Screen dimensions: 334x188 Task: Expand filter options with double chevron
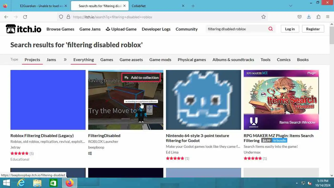pyautogui.click(x=65, y=60)
